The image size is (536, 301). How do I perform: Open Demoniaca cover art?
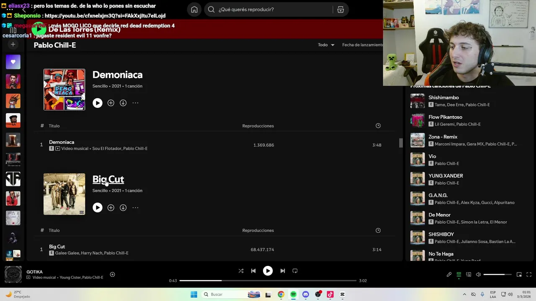click(x=64, y=89)
